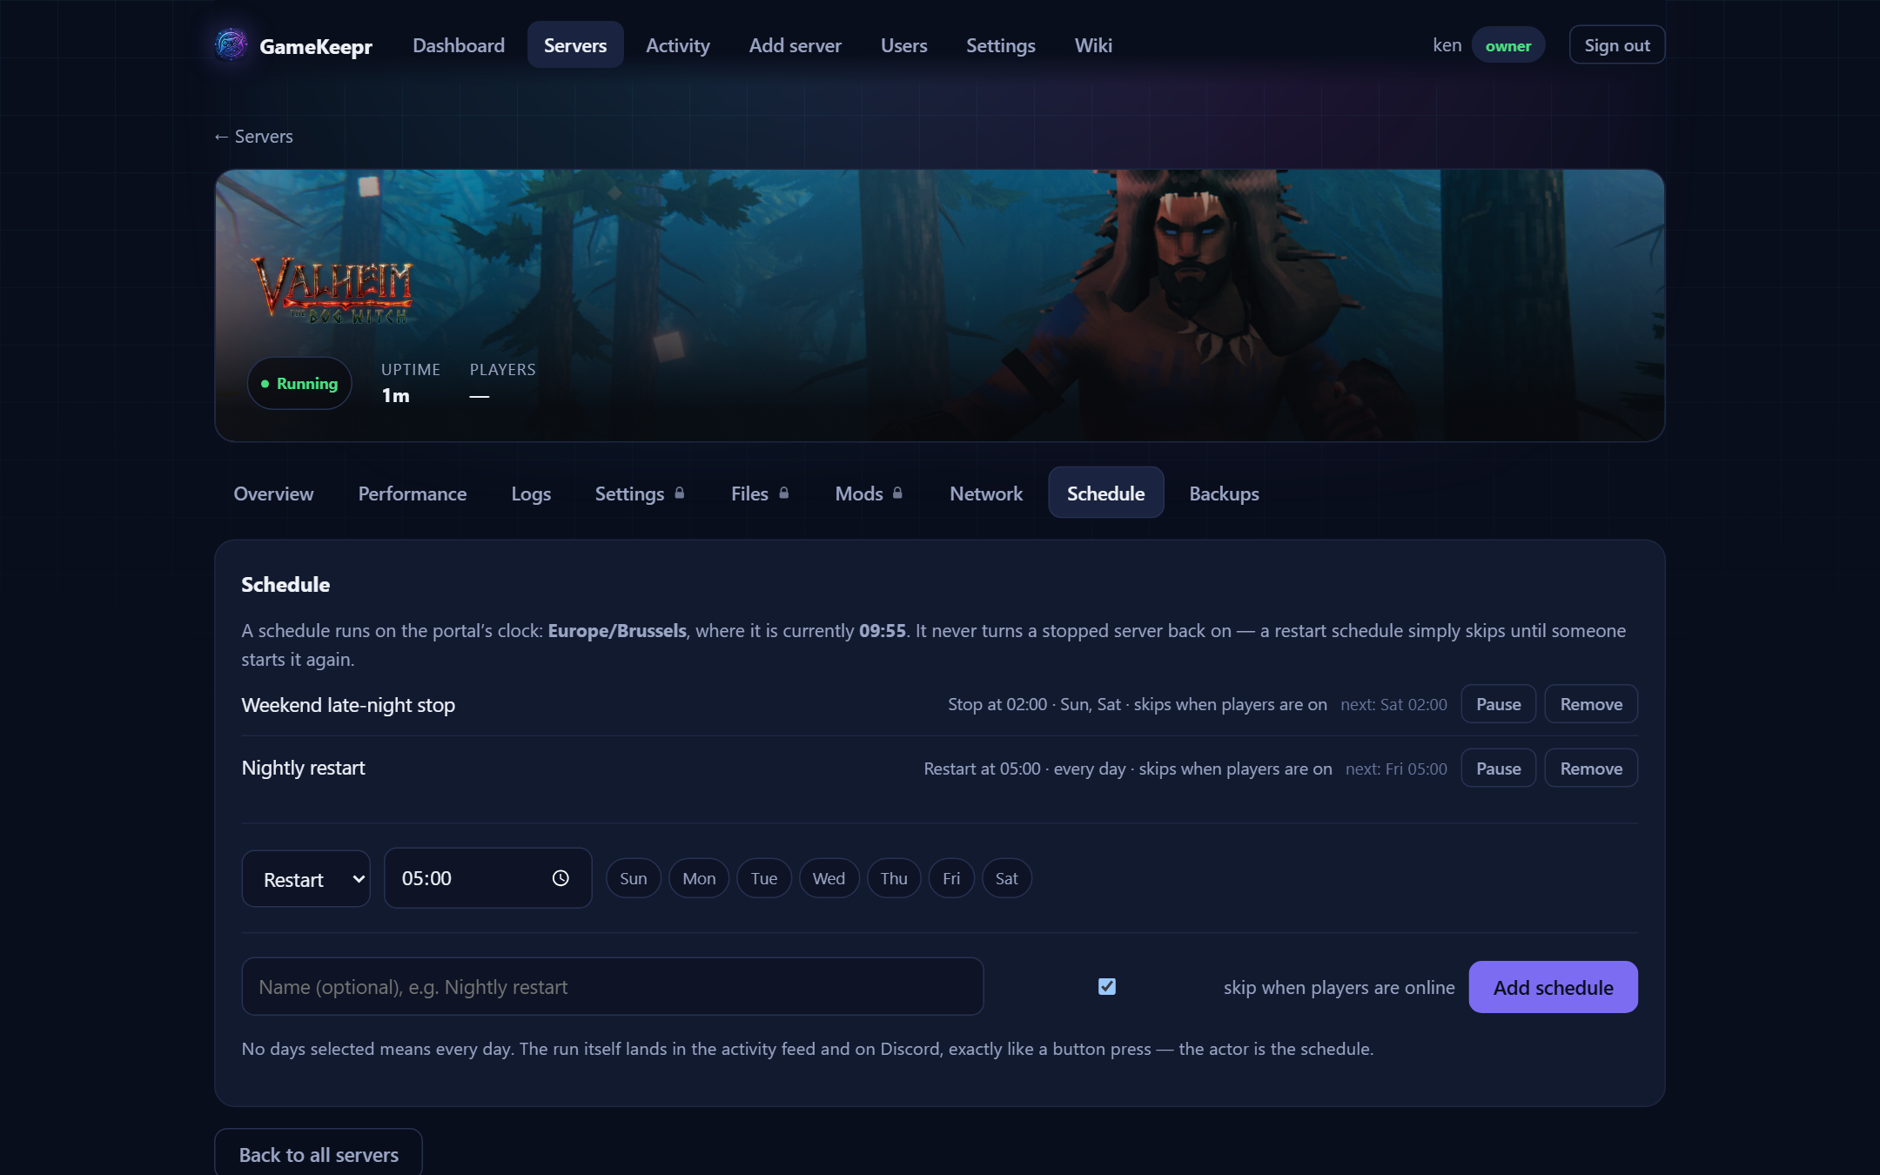1880x1175 pixels.
Task: Toggle the Thu day chip
Action: (x=894, y=878)
